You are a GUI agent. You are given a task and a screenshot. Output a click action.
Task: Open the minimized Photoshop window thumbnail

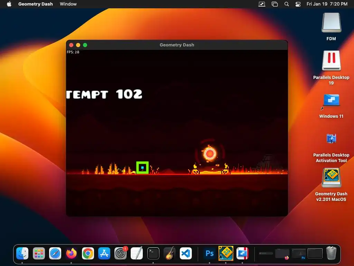pos(299,254)
